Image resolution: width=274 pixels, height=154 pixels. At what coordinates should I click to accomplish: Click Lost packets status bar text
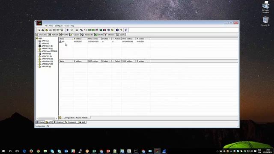tap(42, 126)
